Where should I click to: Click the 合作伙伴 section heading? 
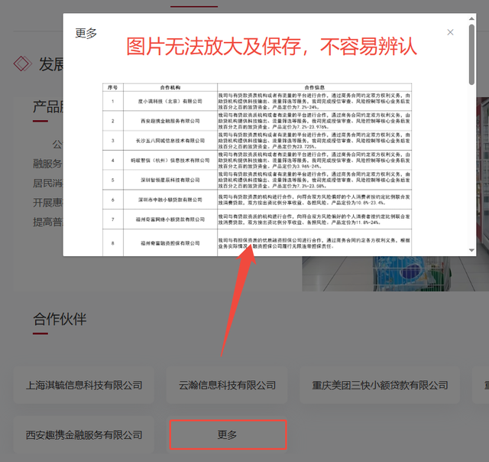coord(60,319)
